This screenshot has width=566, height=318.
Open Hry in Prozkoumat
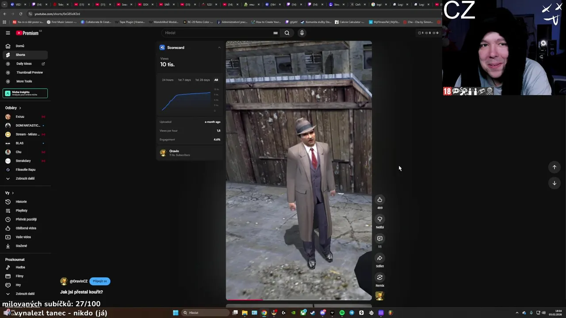(x=25, y=285)
